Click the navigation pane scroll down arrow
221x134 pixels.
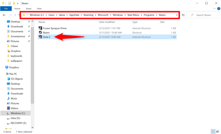[x=32, y=128]
